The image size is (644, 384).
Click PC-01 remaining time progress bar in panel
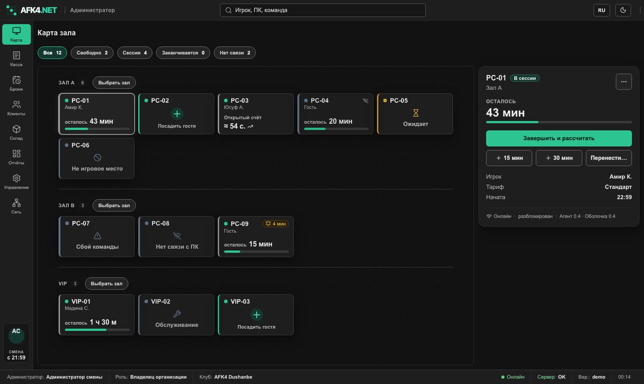coord(559,122)
